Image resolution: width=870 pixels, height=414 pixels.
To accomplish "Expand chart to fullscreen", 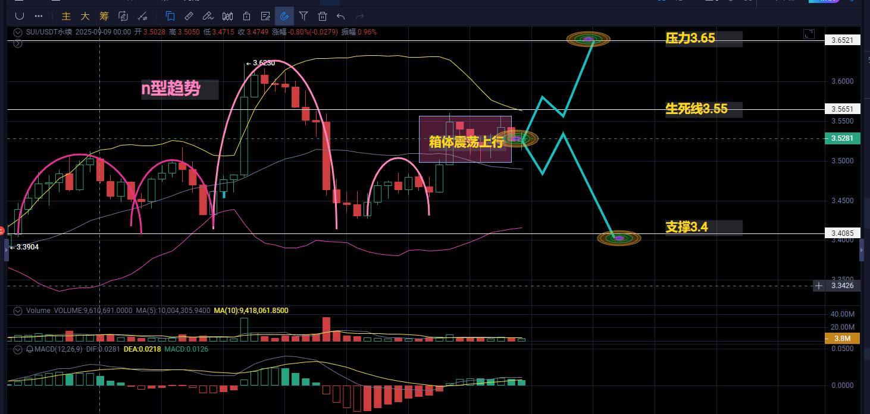I will 808,34.
